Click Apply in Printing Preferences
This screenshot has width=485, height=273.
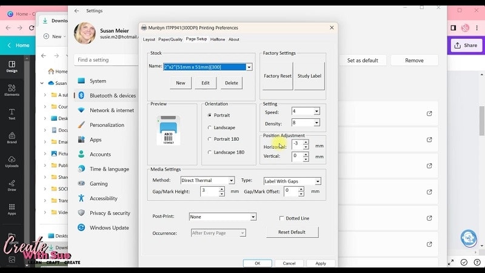coord(321,263)
